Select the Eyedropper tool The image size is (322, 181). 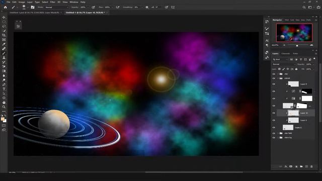click(4, 44)
